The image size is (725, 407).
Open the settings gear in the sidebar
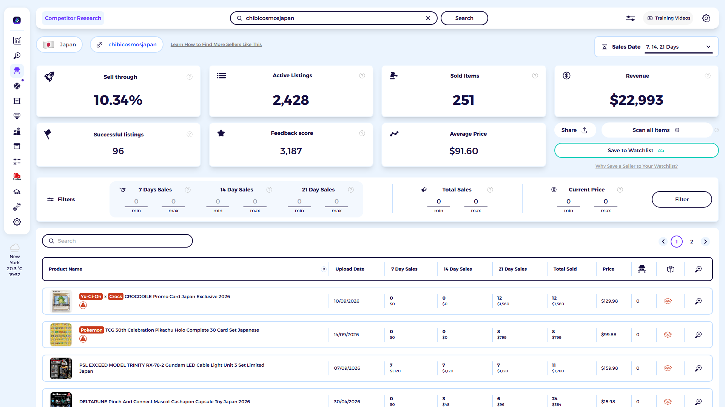pyautogui.click(x=17, y=222)
